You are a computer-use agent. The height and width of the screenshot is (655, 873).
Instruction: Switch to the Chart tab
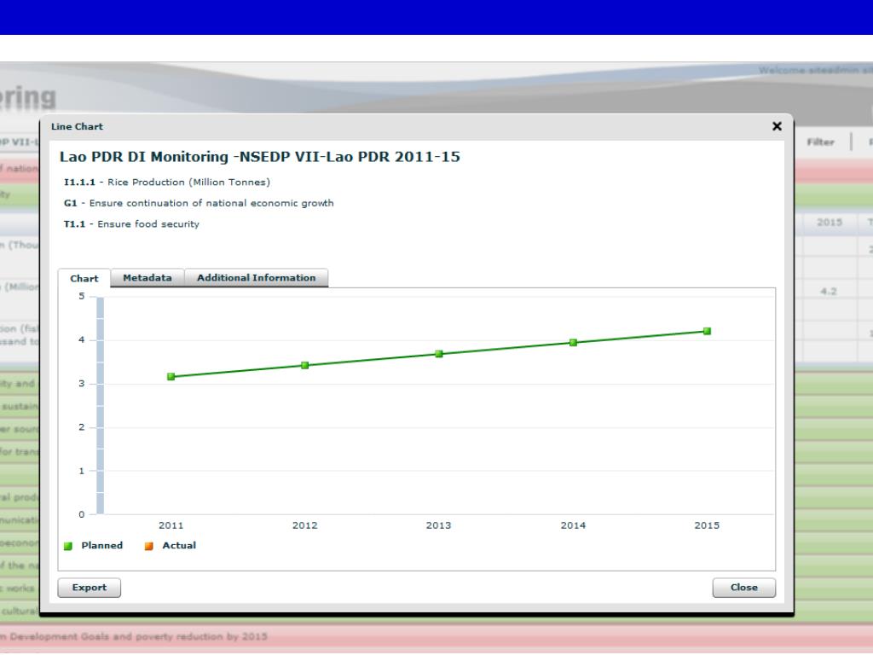[84, 279]
